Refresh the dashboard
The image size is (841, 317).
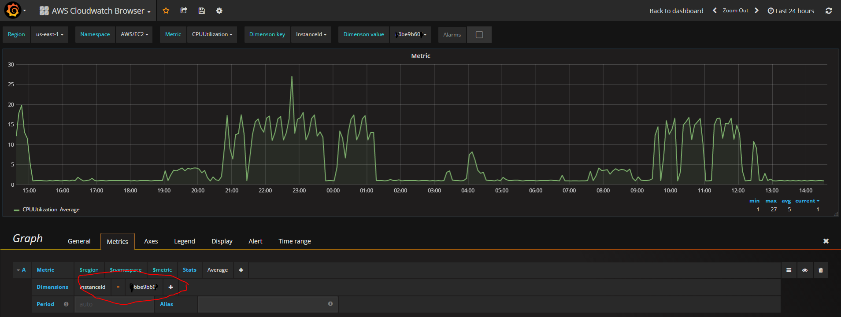click(829, 11)
